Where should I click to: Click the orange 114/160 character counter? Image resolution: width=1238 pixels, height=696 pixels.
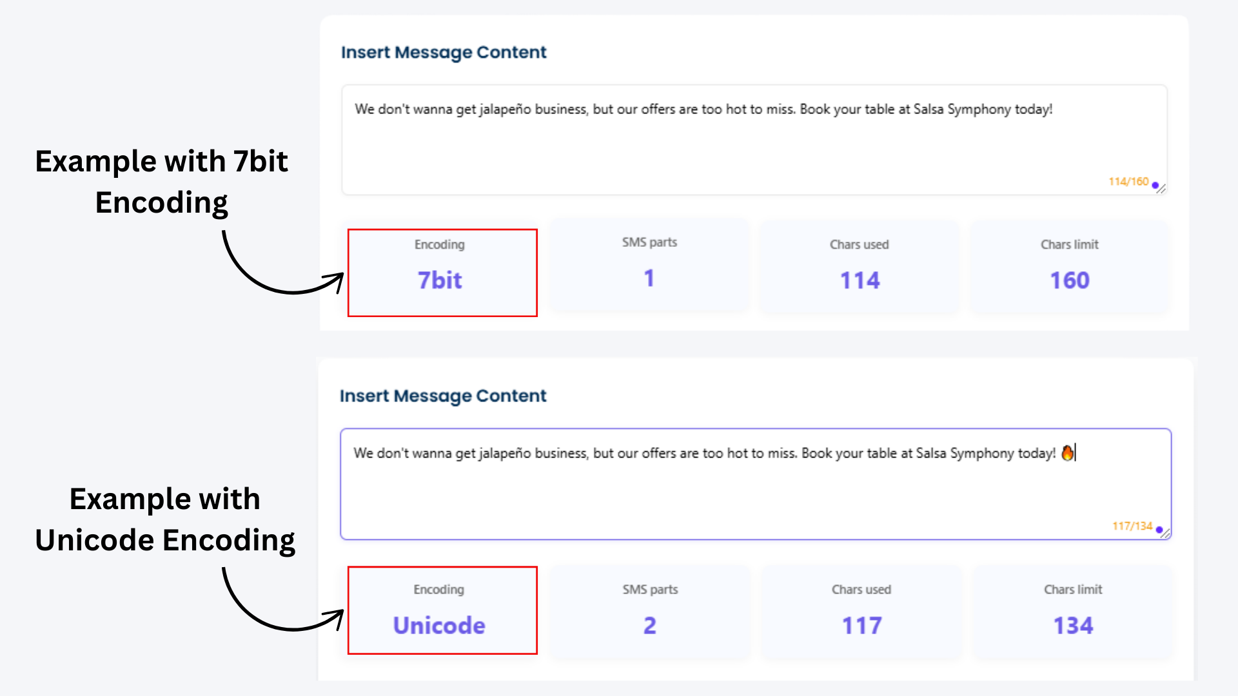tap(1128, 182)
